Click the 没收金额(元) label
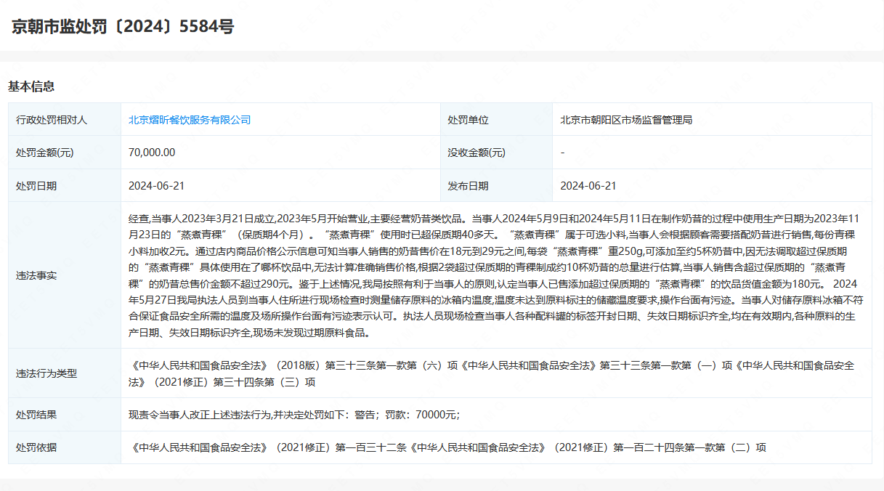 pyautogui.click(x=477, y=153)
